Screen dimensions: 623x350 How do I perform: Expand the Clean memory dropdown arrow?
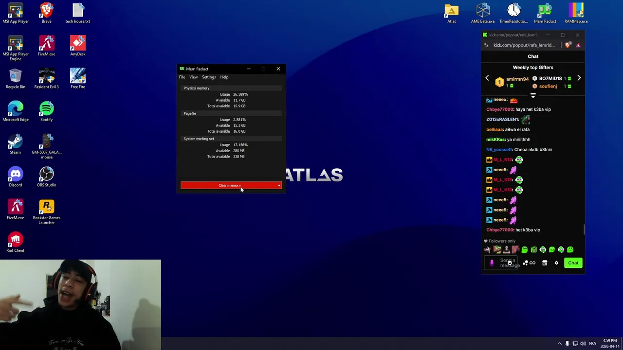pos(279,185)
